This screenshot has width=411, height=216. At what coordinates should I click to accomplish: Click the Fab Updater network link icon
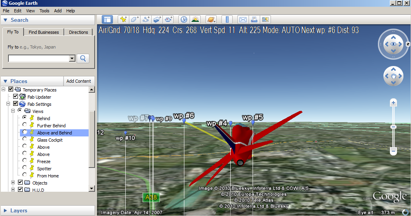(22, 97)
